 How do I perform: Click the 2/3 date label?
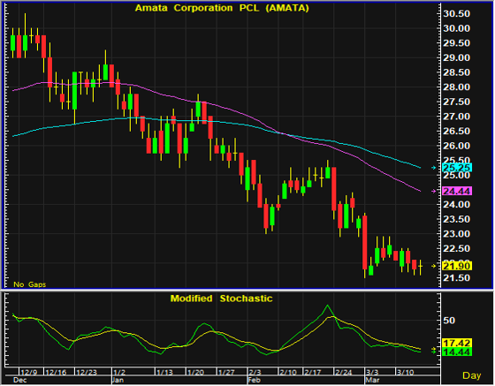[255, 373]
